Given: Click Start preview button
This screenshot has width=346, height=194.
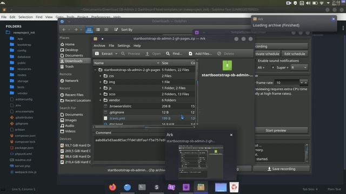Looking at the screenshot, I should [x=276, y=130].
